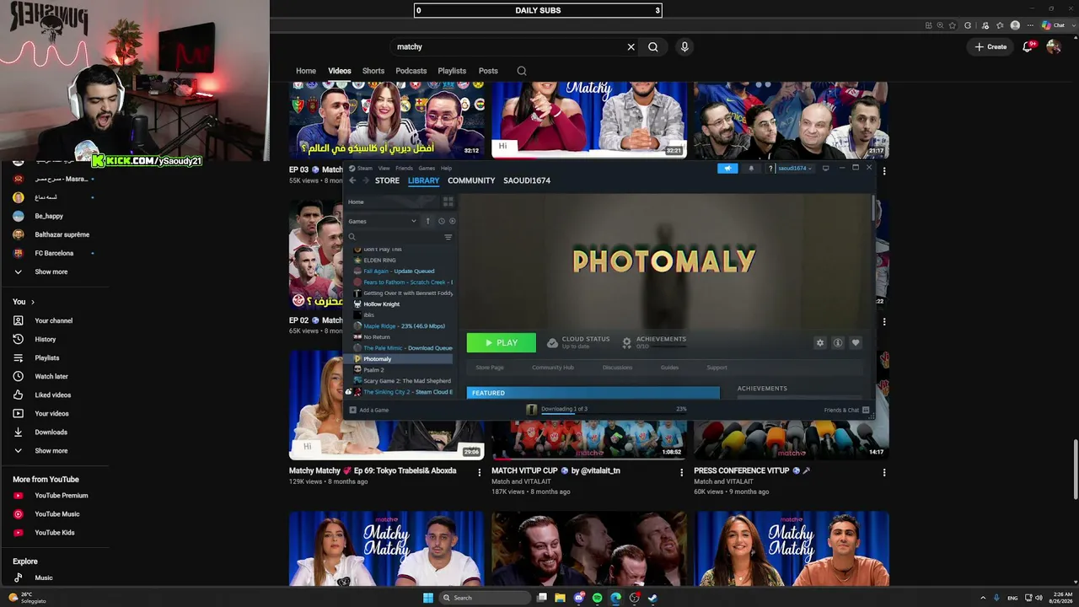Toggle ready-to-play filter in Steam library
Screen dimensions: 1079x607
(x=453, y=222)
